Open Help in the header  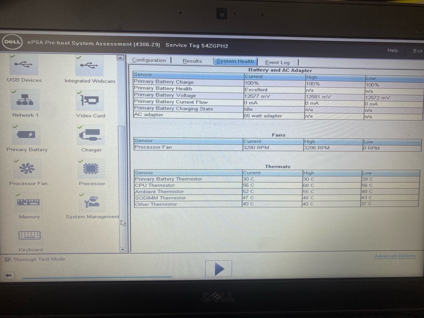pos(392,50)
